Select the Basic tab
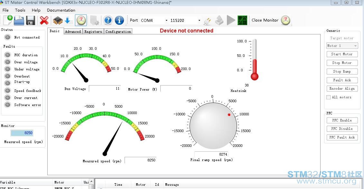The height and width of the screenshot is (189, 364). (x=55, y=31)
